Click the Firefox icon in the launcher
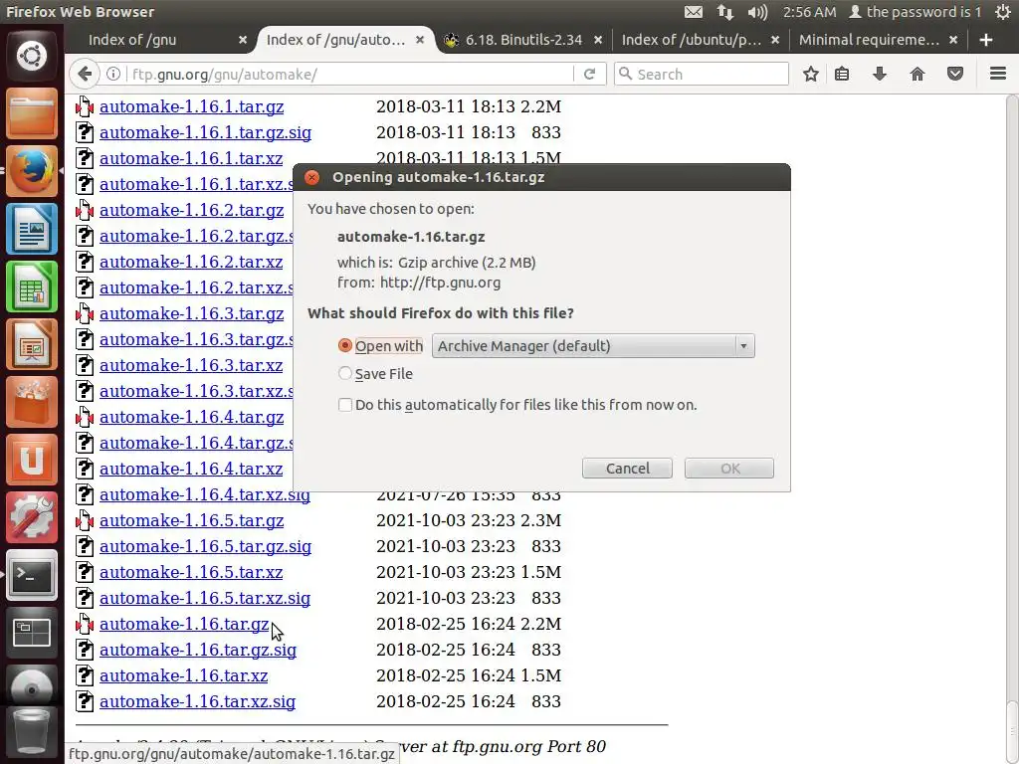The height and width of the screenshot is (764, 1019). (x=32, y=171)
